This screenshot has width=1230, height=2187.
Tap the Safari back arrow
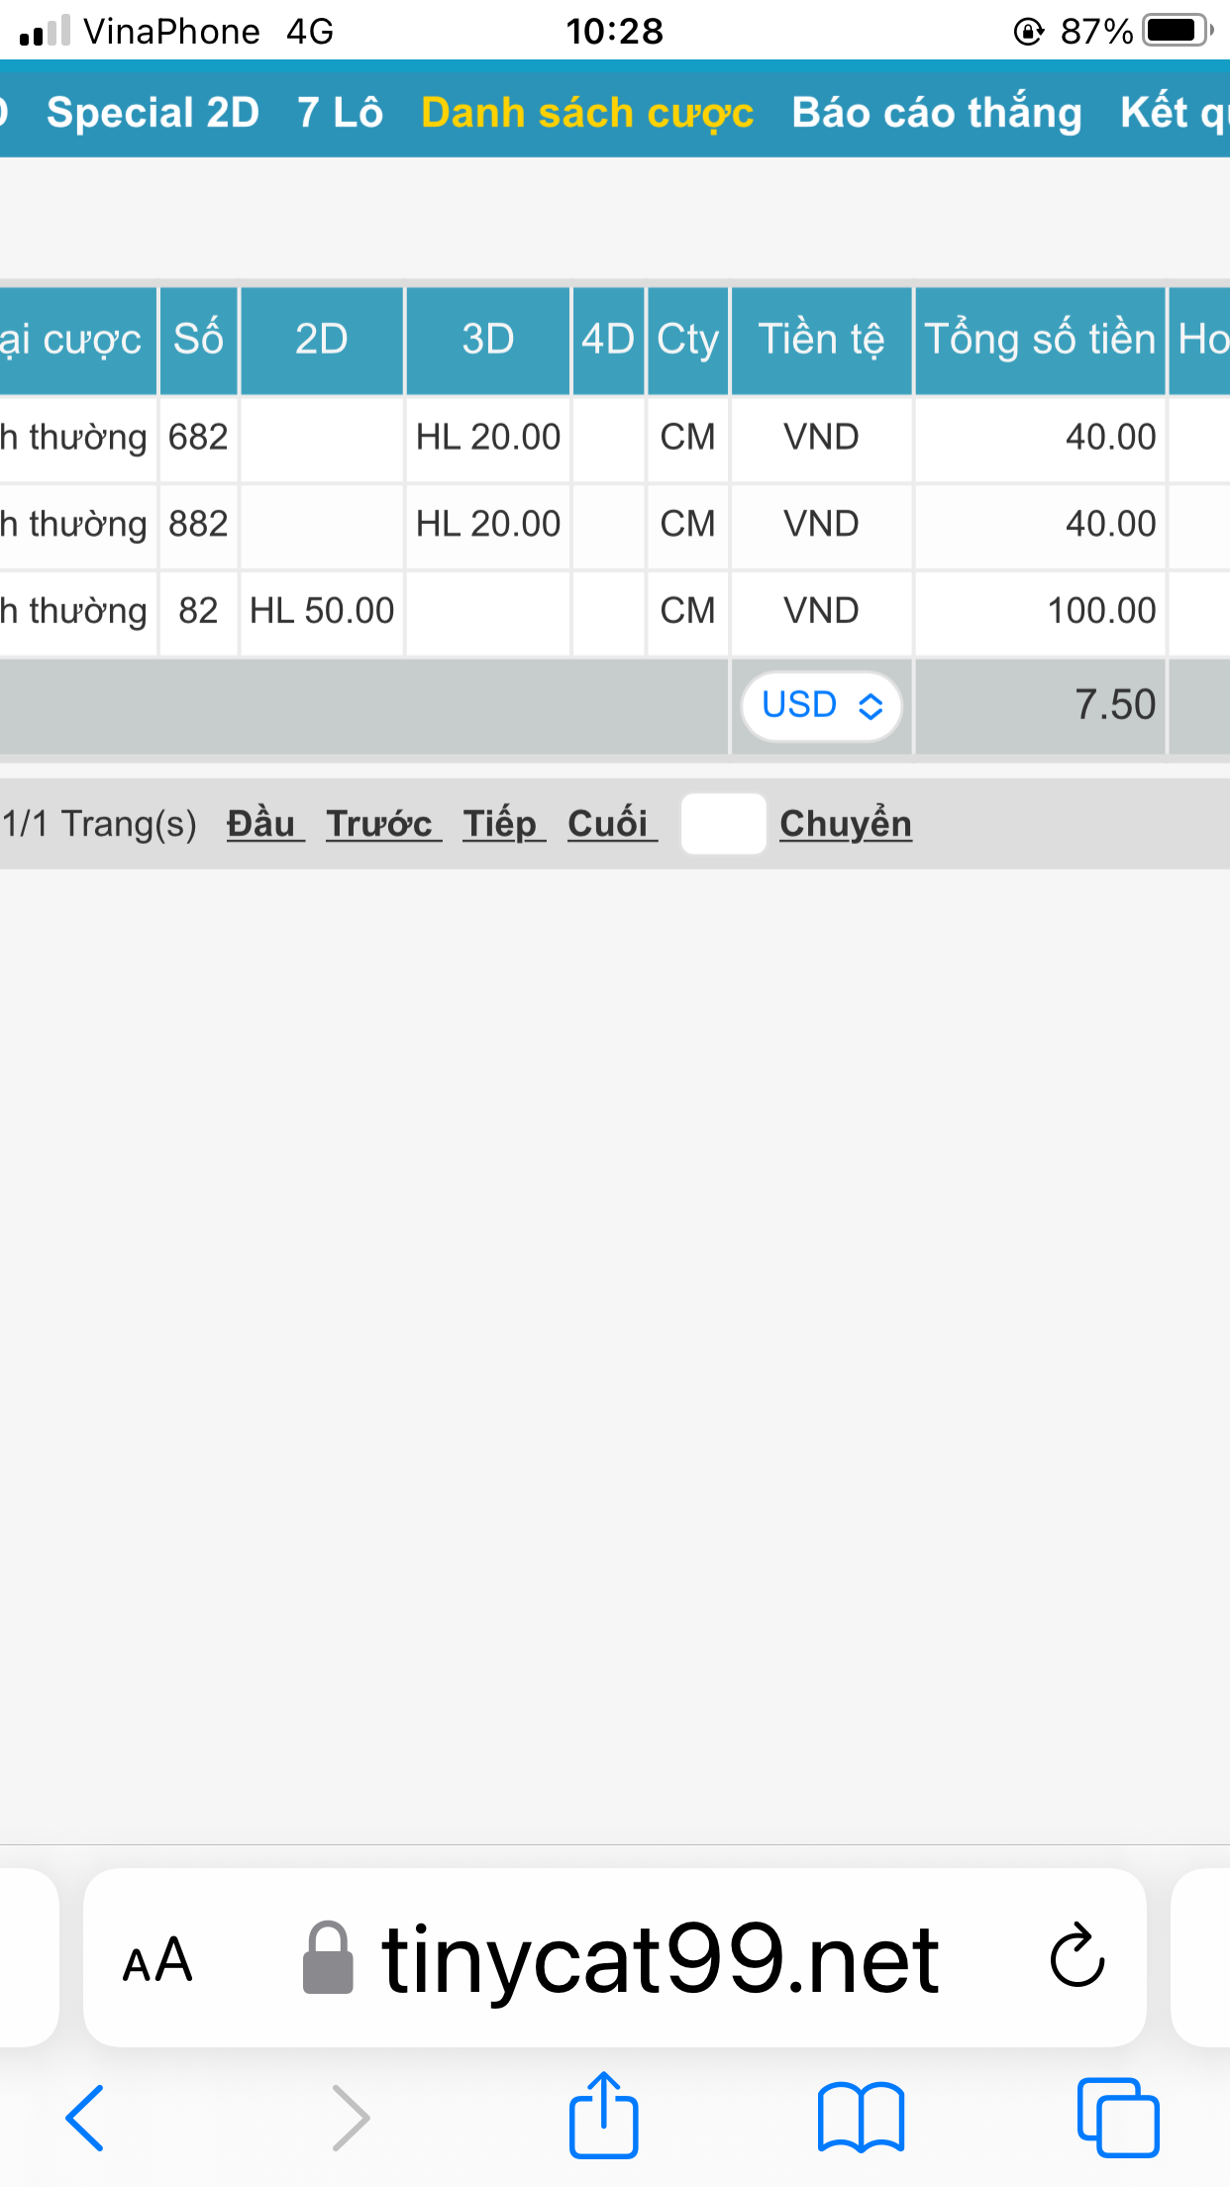pyautogui.click(x=84, y=2118)
